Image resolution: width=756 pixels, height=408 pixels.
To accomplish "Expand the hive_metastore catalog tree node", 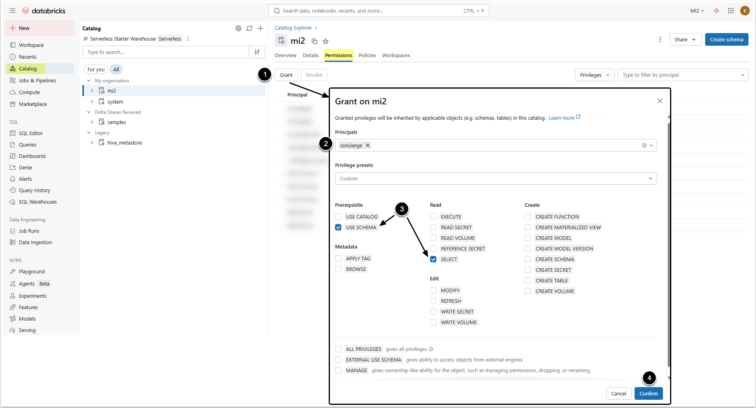I will (92, 143).
